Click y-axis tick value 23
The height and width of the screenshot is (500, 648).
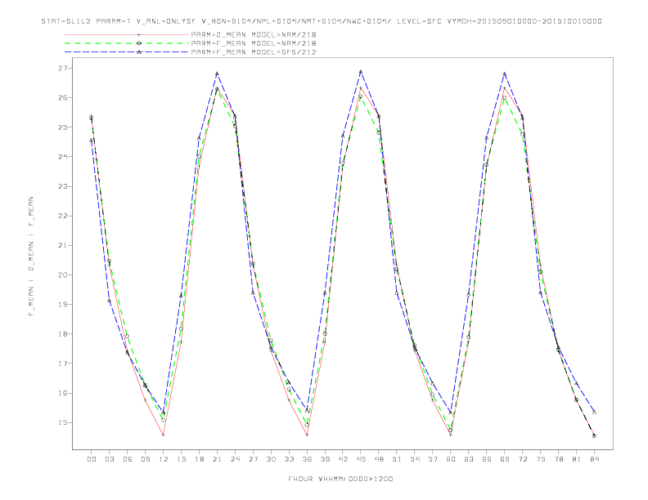point(62,186)
